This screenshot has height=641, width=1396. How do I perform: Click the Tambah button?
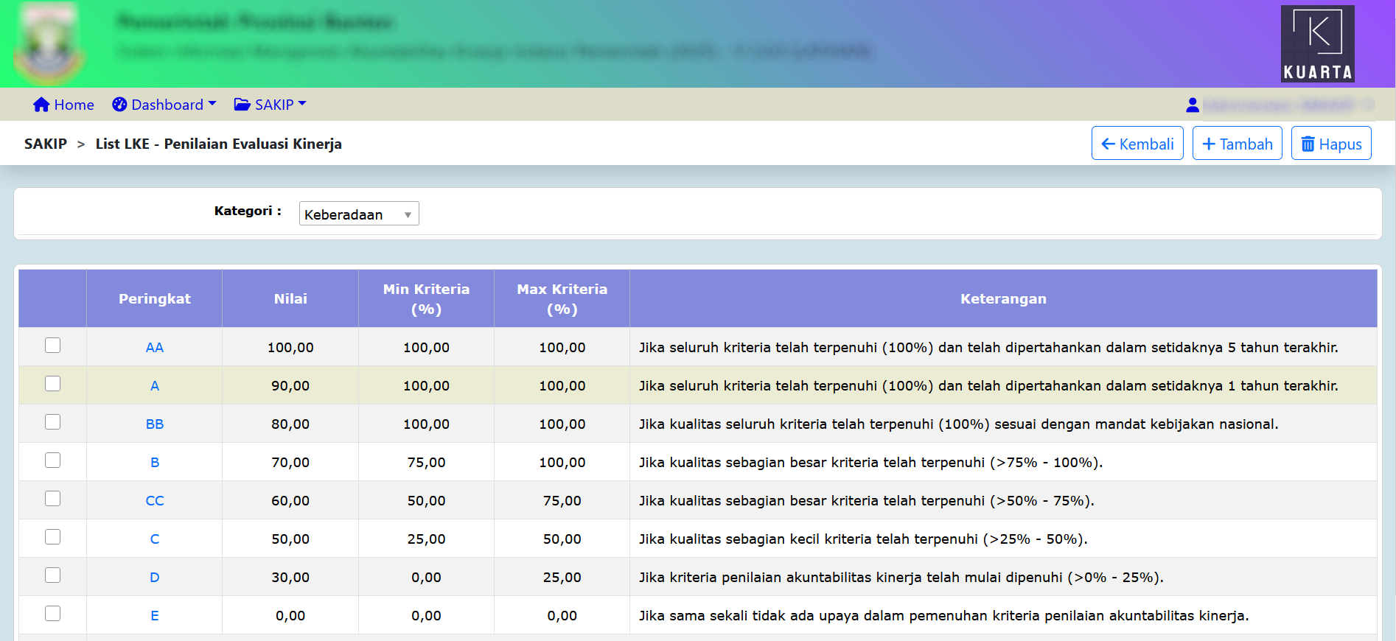coord(1238,143)
